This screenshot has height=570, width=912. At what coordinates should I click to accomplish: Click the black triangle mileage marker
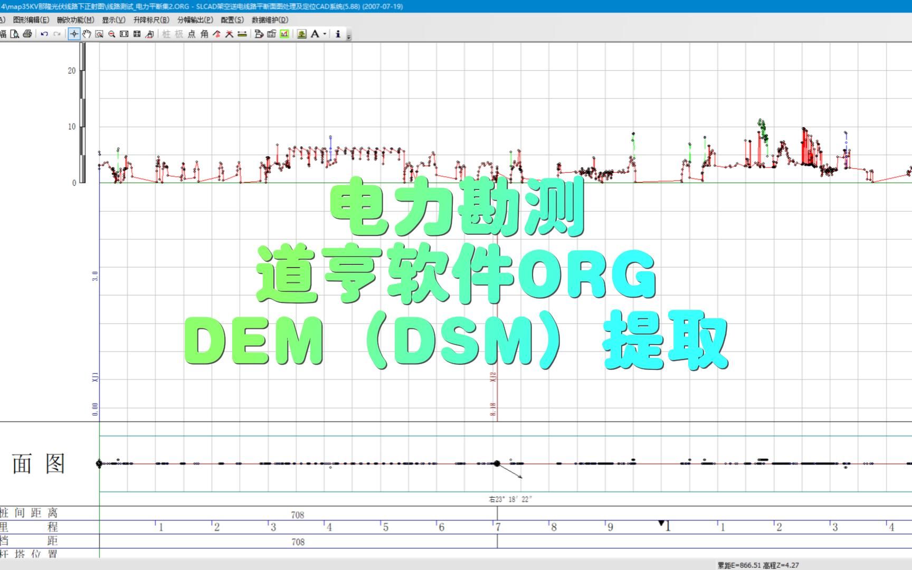click(x=661, y=523)
